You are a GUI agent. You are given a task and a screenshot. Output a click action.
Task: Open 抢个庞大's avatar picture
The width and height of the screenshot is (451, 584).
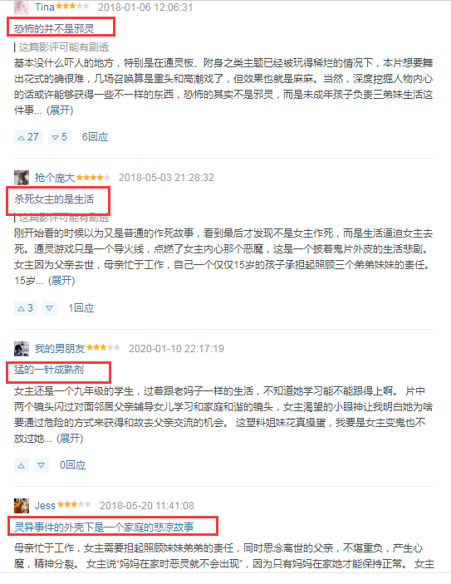[x=22, y=178]
